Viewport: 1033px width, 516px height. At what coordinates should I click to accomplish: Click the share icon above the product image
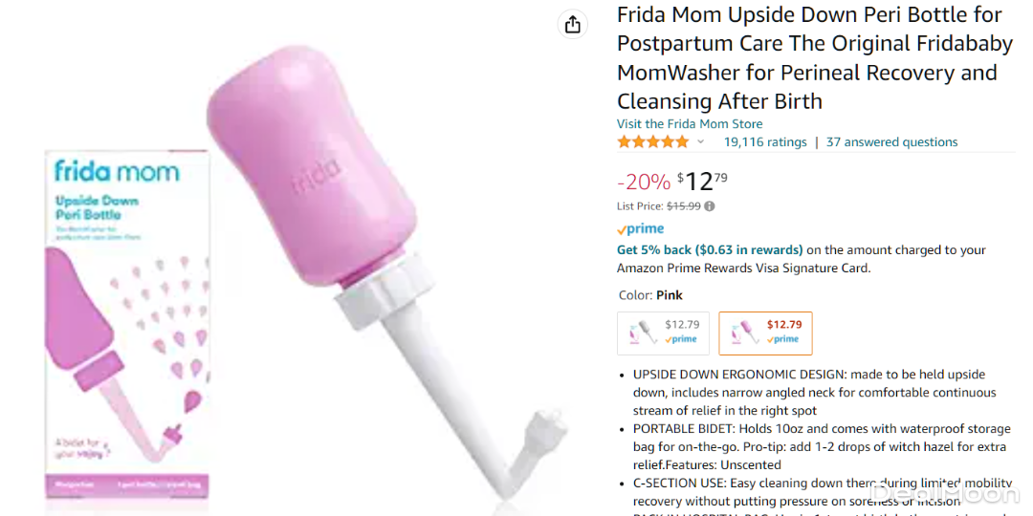[x=572, y=24]
